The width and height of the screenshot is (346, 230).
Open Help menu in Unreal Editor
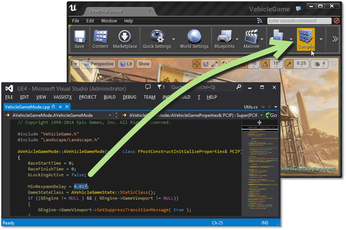[x=128, y=21]
